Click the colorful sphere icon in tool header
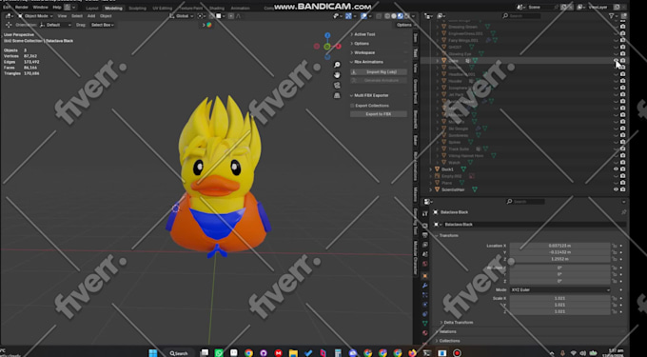Screen dimensions: 647x357 (208, 25)
